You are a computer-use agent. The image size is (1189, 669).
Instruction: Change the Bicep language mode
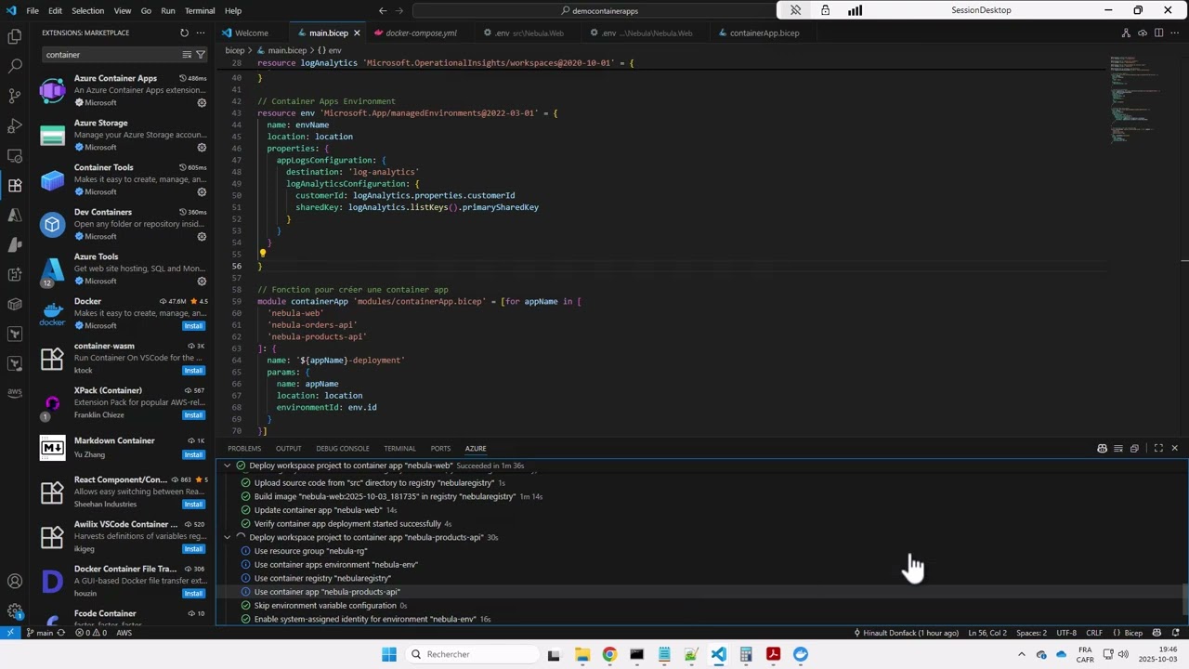[1133, 633]
